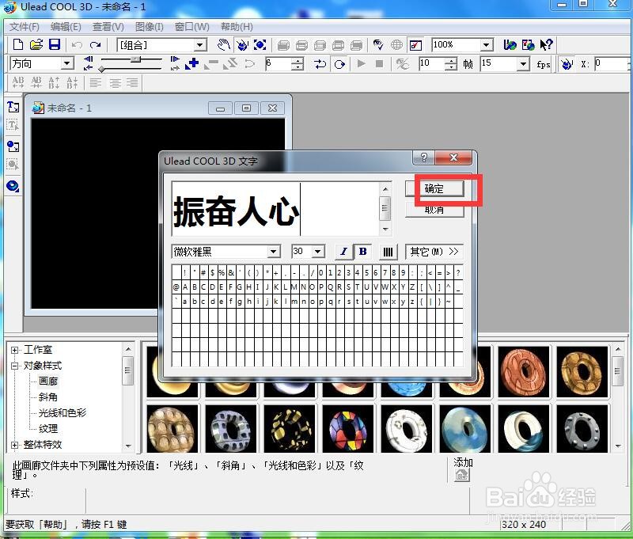Select the 纹理 tree item
The image size is (633, 539).
coord(48,429)
